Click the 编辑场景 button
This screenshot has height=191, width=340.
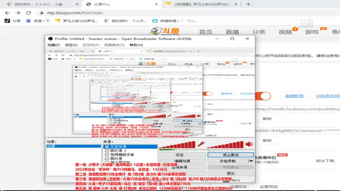point(182,161)
